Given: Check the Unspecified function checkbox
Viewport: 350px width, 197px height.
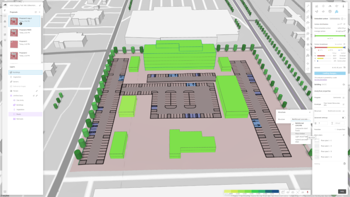Looking at the screenshot, I should pos(335,130).
